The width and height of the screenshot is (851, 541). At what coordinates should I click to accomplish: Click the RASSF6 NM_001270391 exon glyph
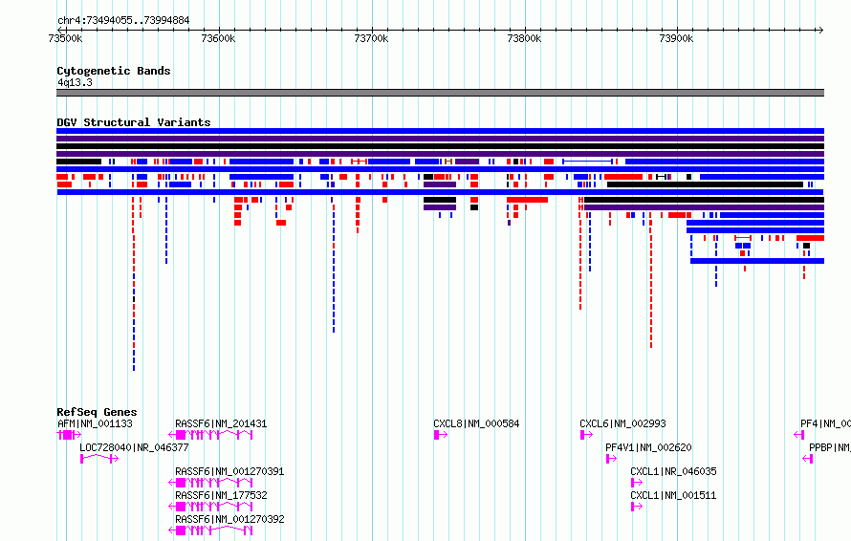point(210,483)
